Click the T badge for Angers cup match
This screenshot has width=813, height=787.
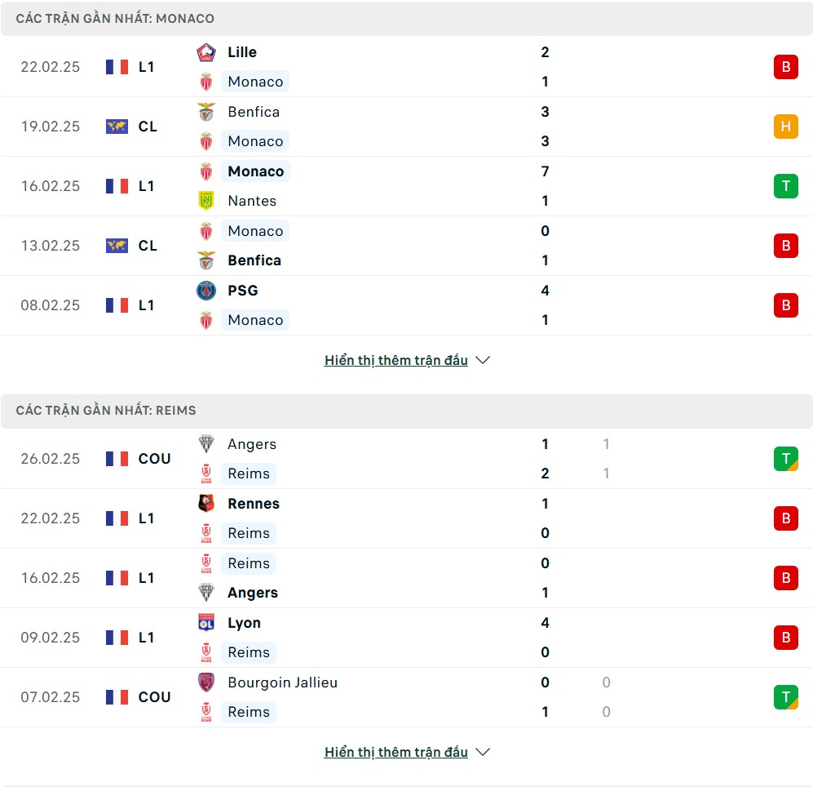[785, 459]
